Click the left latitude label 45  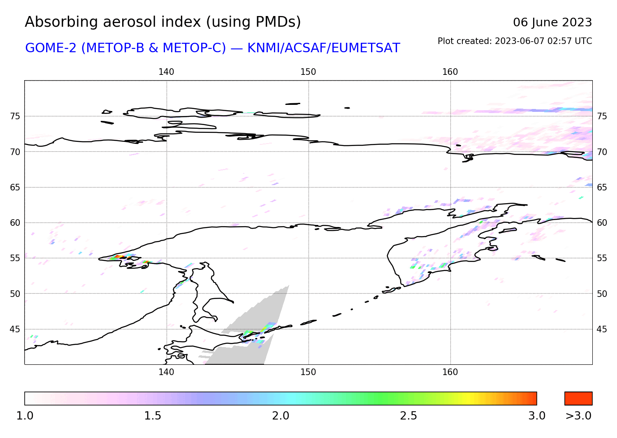15,329
